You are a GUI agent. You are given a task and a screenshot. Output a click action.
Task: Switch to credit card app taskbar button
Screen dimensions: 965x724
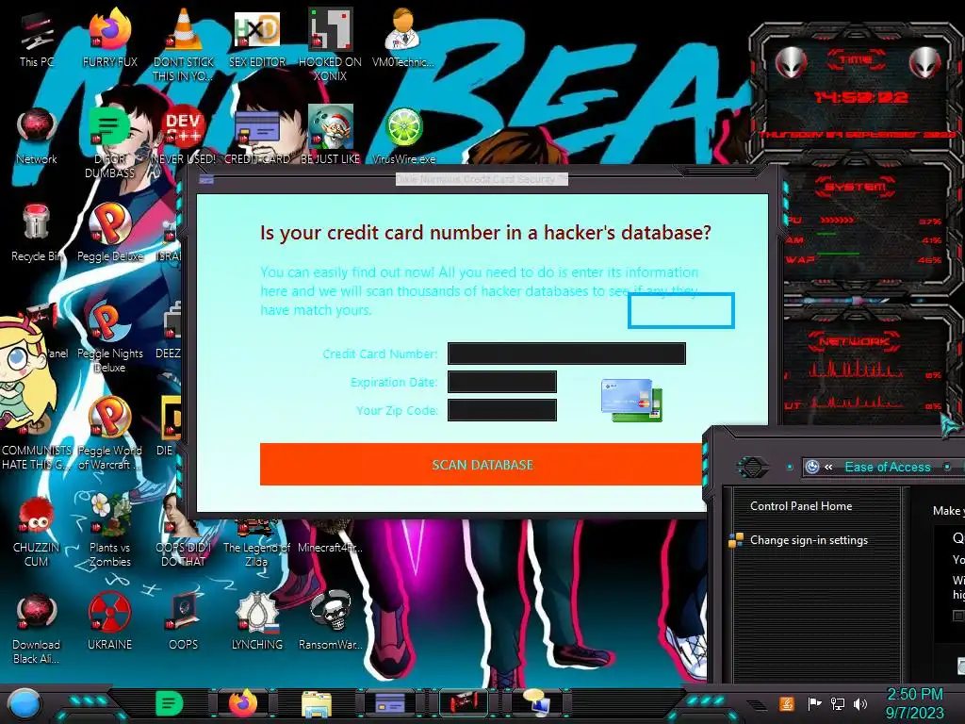(x=390, y=703)
